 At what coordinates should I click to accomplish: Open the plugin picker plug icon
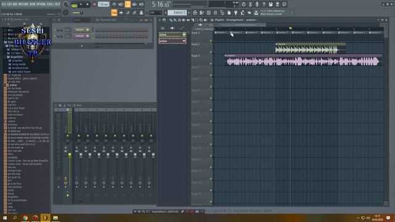click(236, 12)
